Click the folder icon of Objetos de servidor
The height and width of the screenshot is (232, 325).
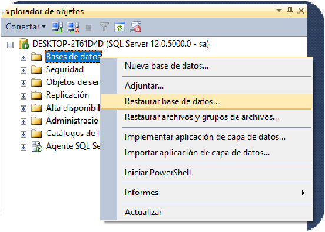pos(37,82)
